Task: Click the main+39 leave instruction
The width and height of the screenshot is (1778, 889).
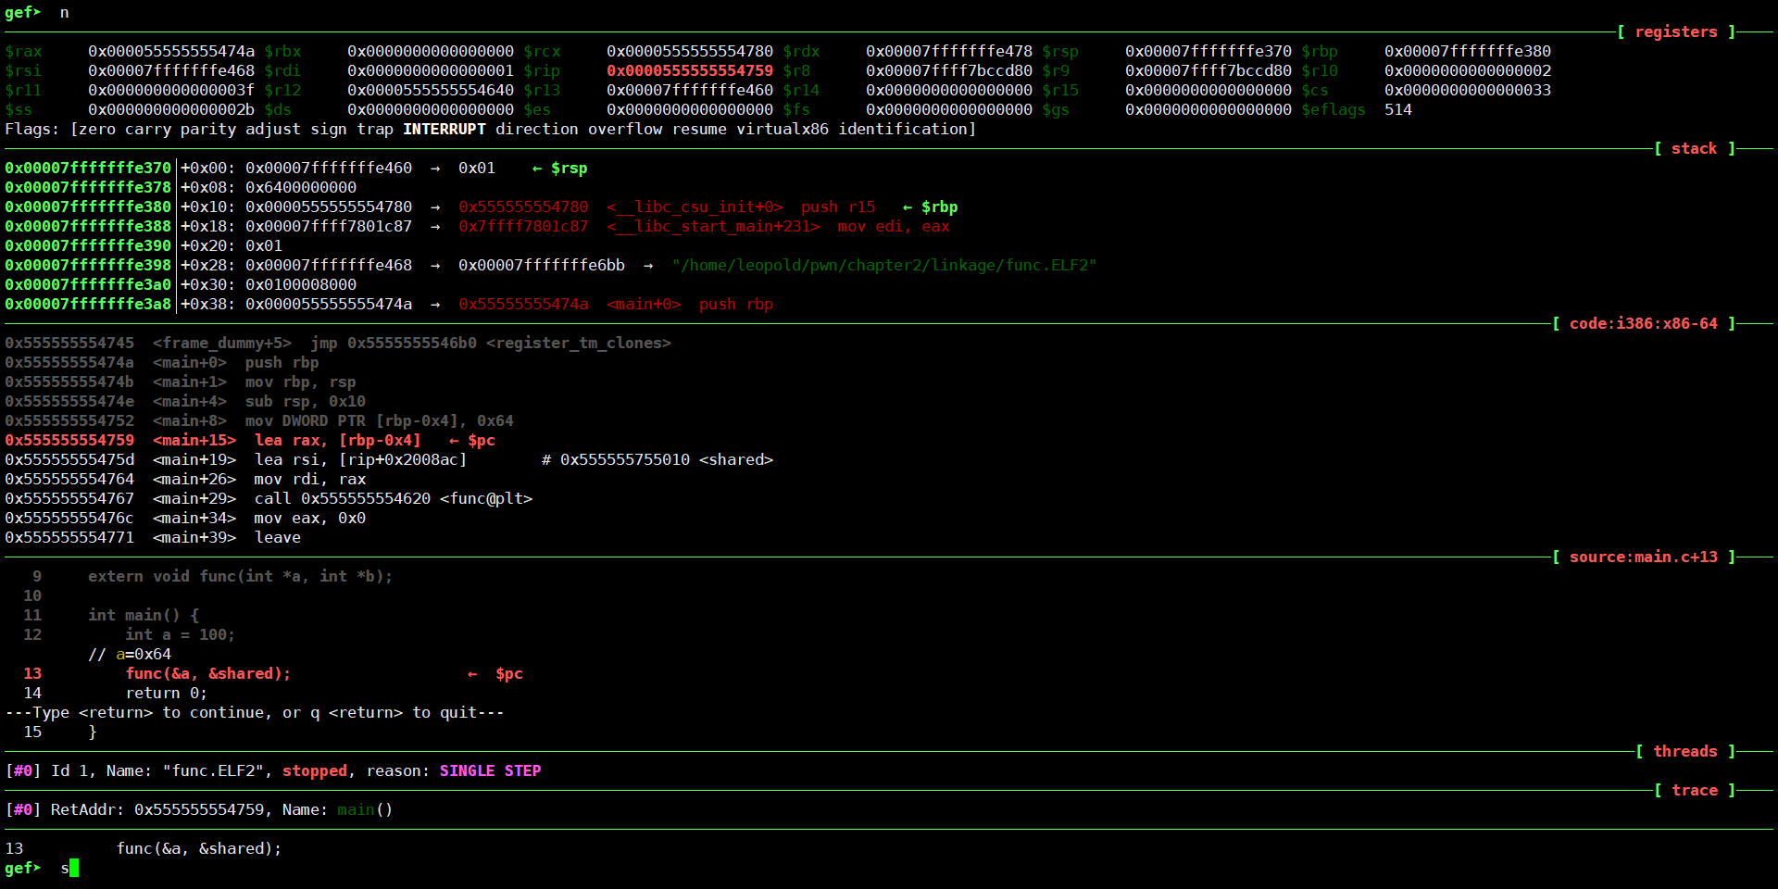Action: click(153, 537)
